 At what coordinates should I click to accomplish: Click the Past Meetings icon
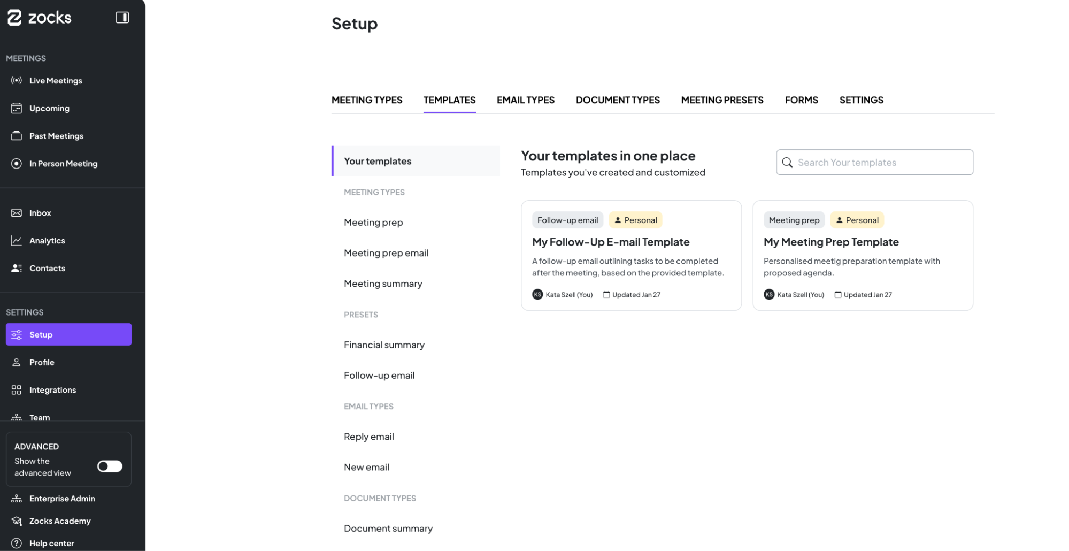point(16,135)
